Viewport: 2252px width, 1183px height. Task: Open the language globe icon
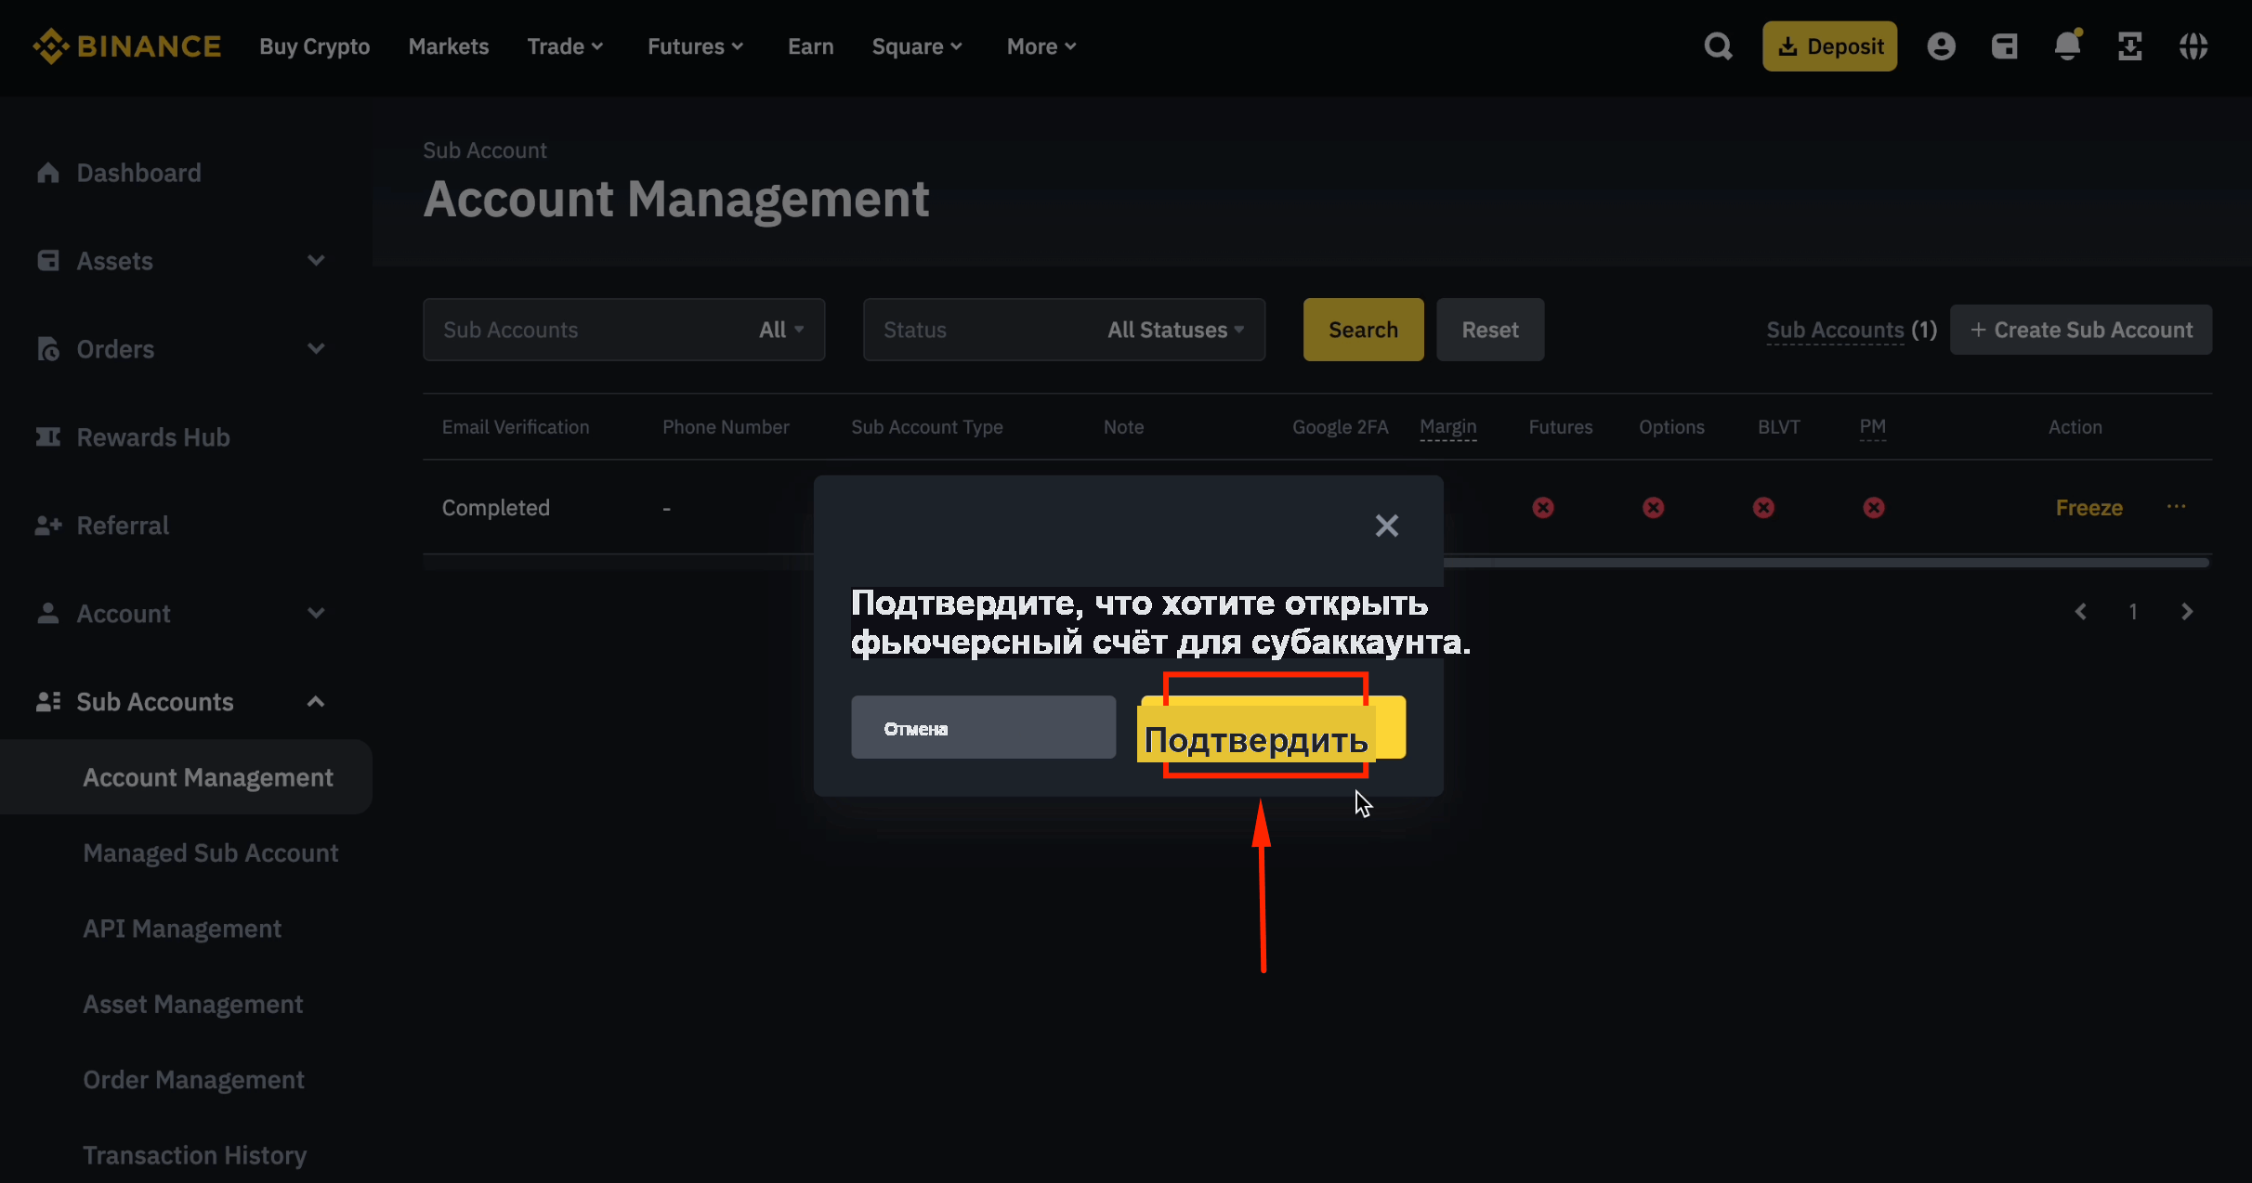point(2193,46)
